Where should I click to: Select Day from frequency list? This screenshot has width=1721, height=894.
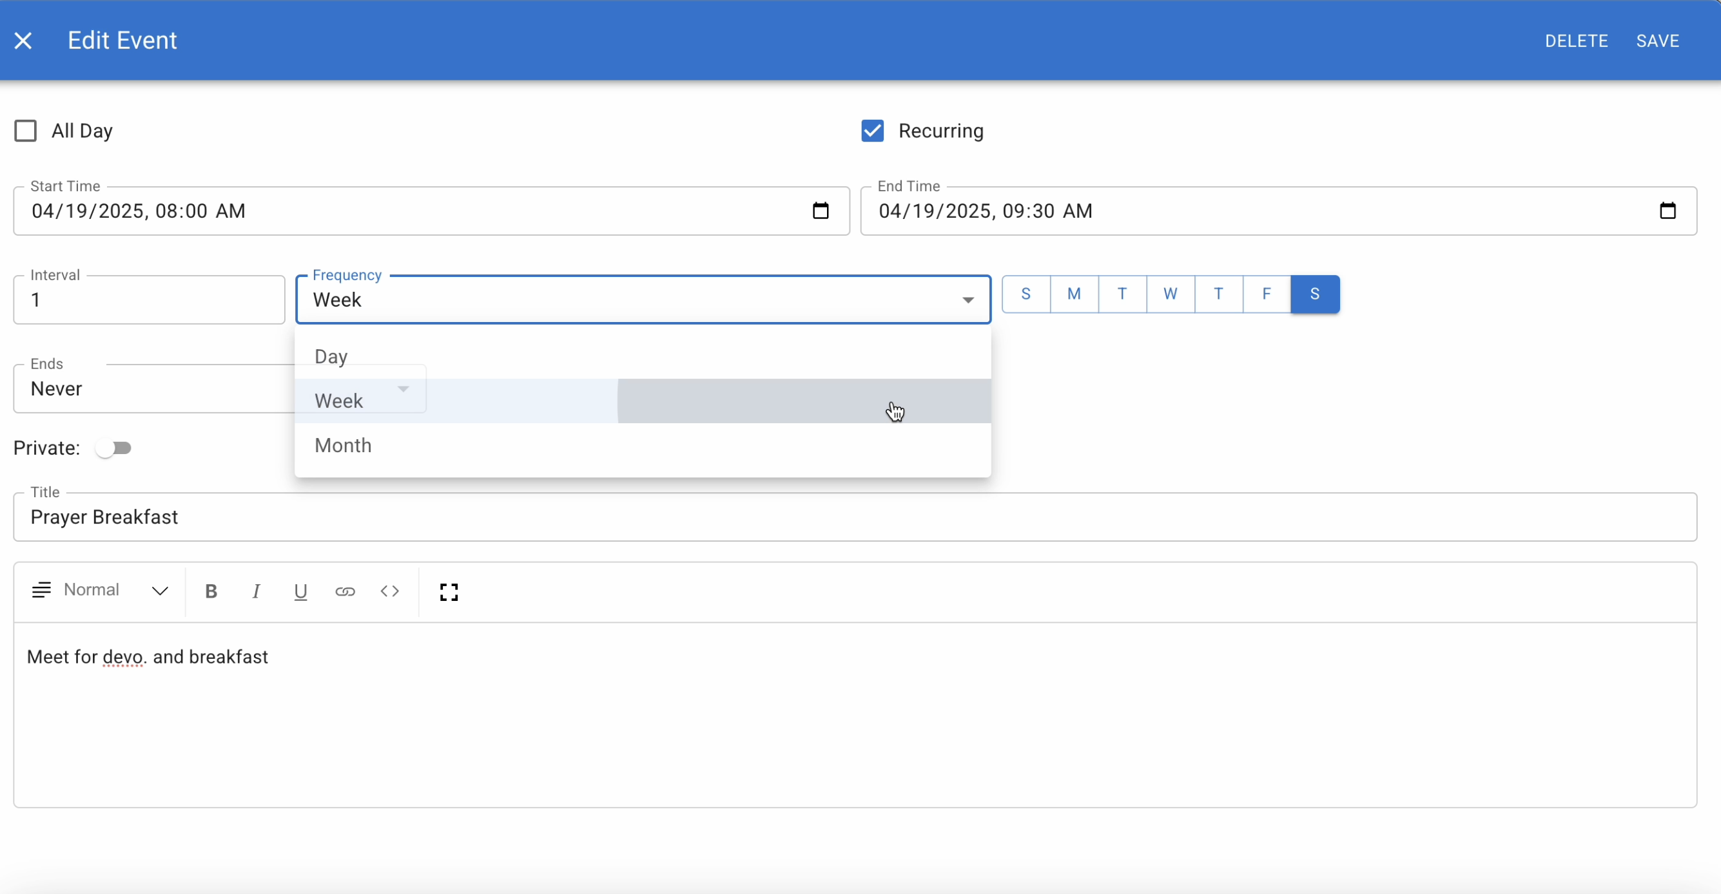click(x=331, y=357)
